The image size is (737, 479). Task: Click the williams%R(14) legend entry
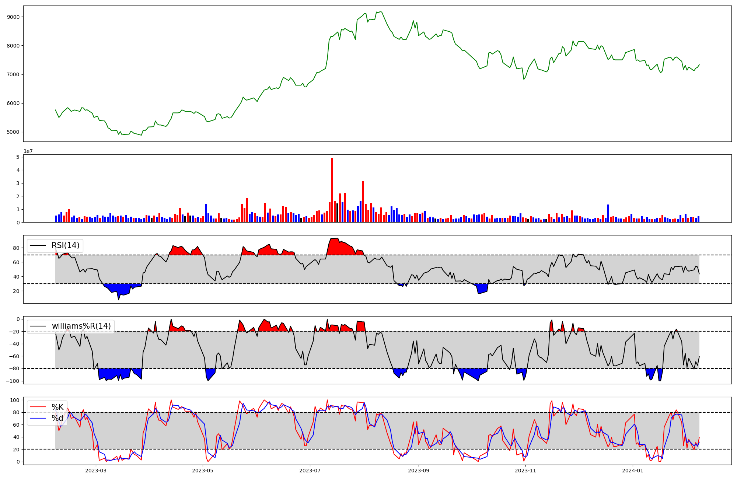click(x=81, y=326)
